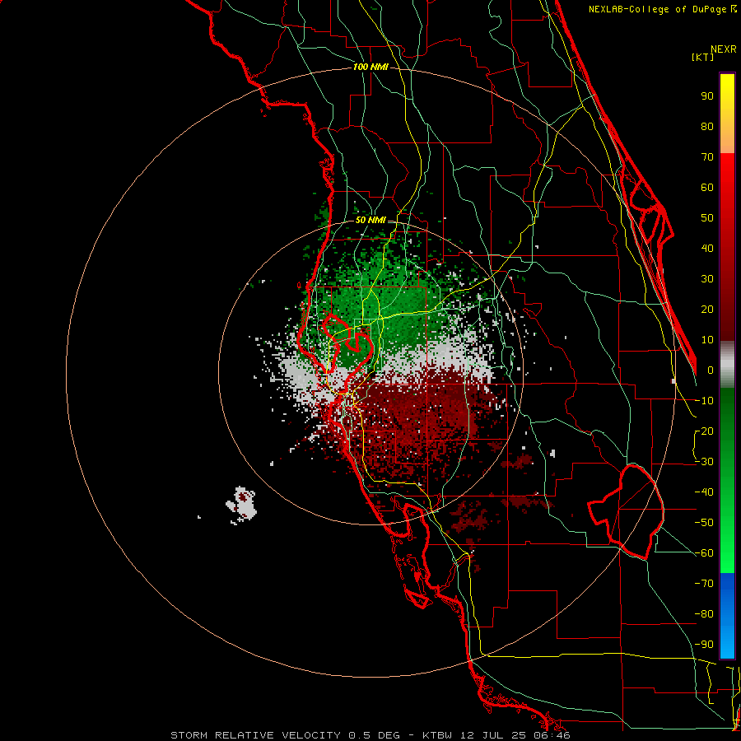The height and width of the screenshot is (741, 741).
Task: Click the 70 value on the velocity scale
Action: [x=707, y=157]
